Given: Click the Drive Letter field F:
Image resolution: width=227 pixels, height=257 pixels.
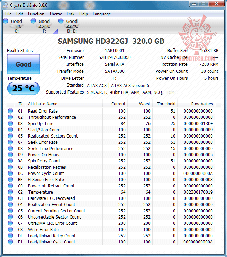Looking at the screenshot, I should pyautogui.click(x=115, y=78).
